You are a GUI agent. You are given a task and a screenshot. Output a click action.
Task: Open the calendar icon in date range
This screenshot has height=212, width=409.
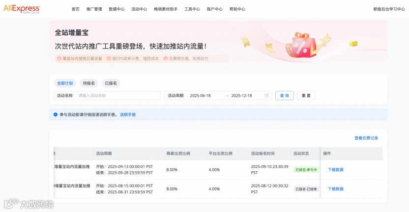click(x=266, y=96)
